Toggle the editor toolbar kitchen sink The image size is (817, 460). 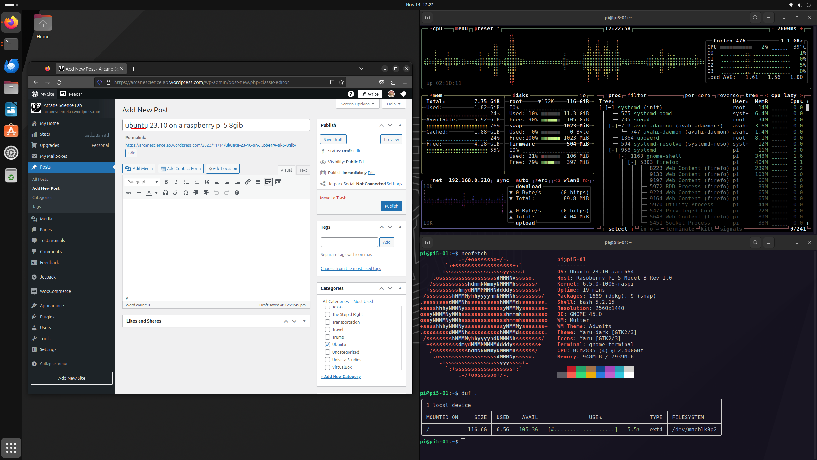click(268, 182)
